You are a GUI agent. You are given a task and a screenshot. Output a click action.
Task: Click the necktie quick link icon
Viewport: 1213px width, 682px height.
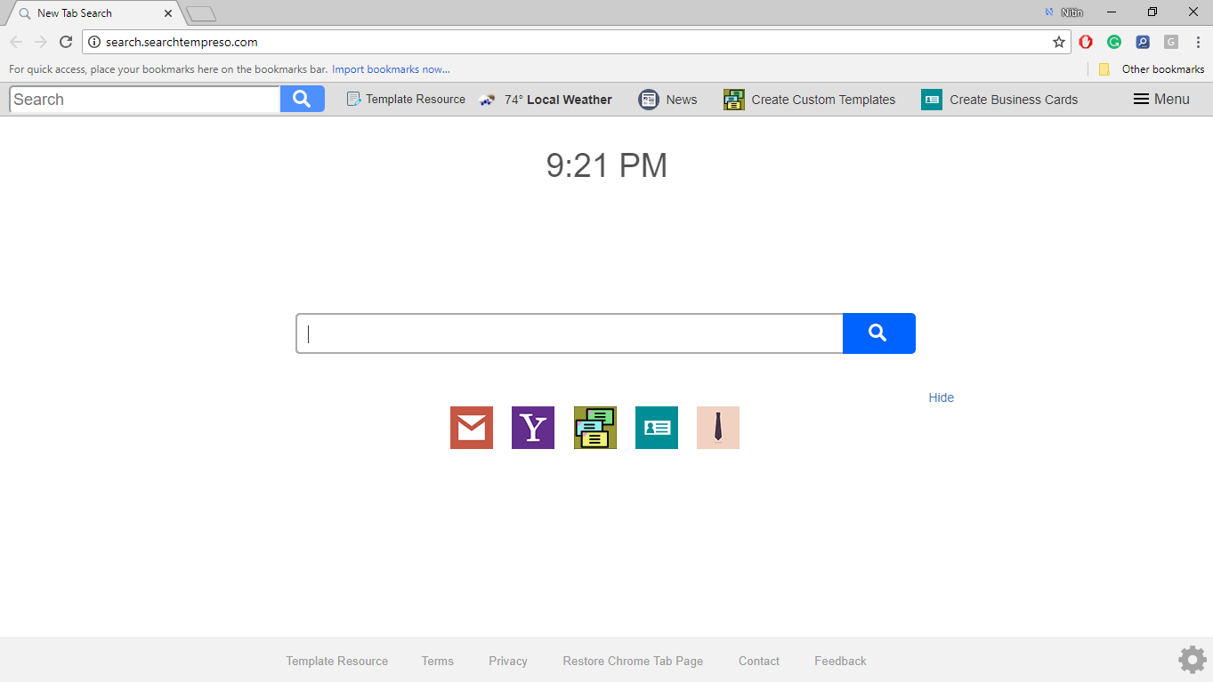pos(717,428)
